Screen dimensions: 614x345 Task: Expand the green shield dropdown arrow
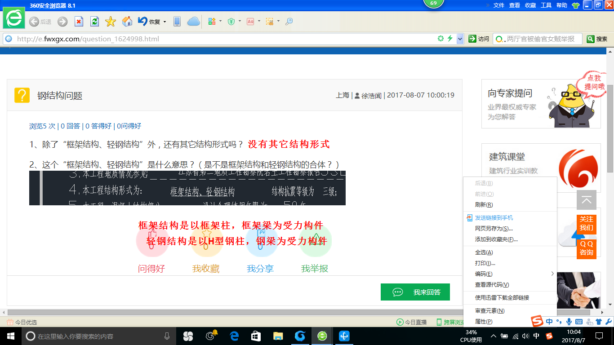pos(240,22)
